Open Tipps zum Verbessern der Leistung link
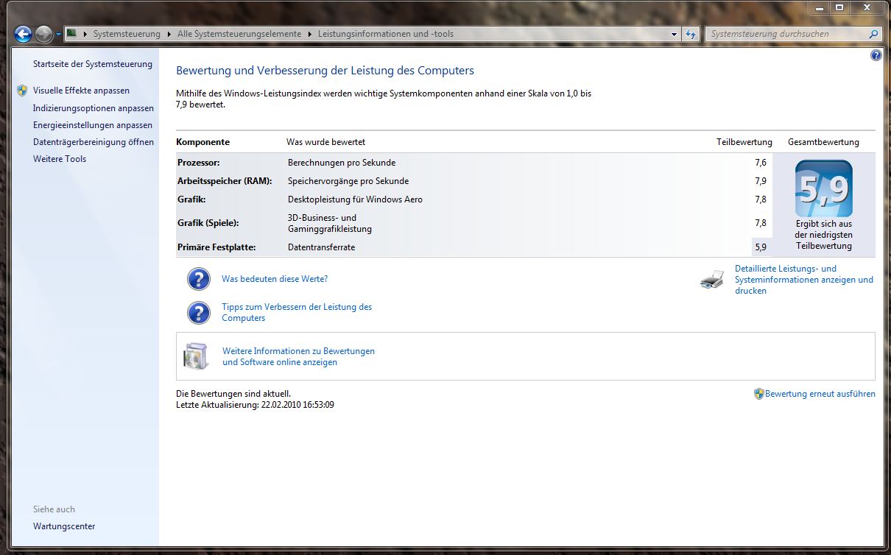This screenshot has width=891, height=555. pos(297,312)
